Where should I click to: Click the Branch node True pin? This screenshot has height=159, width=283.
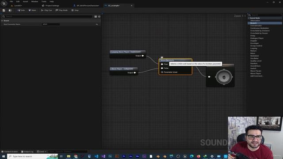[162, 64]
